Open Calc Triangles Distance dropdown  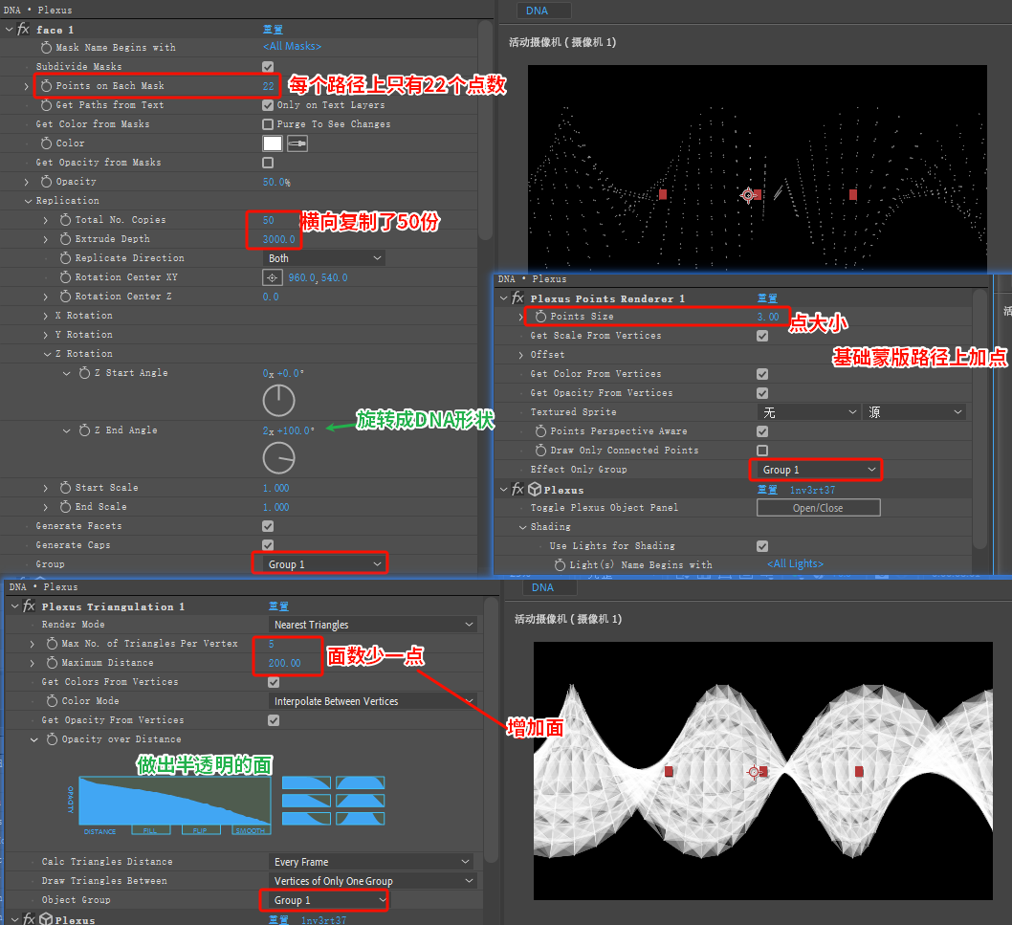[x=372, y=862]
